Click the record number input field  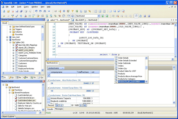[x=67, y=105]
